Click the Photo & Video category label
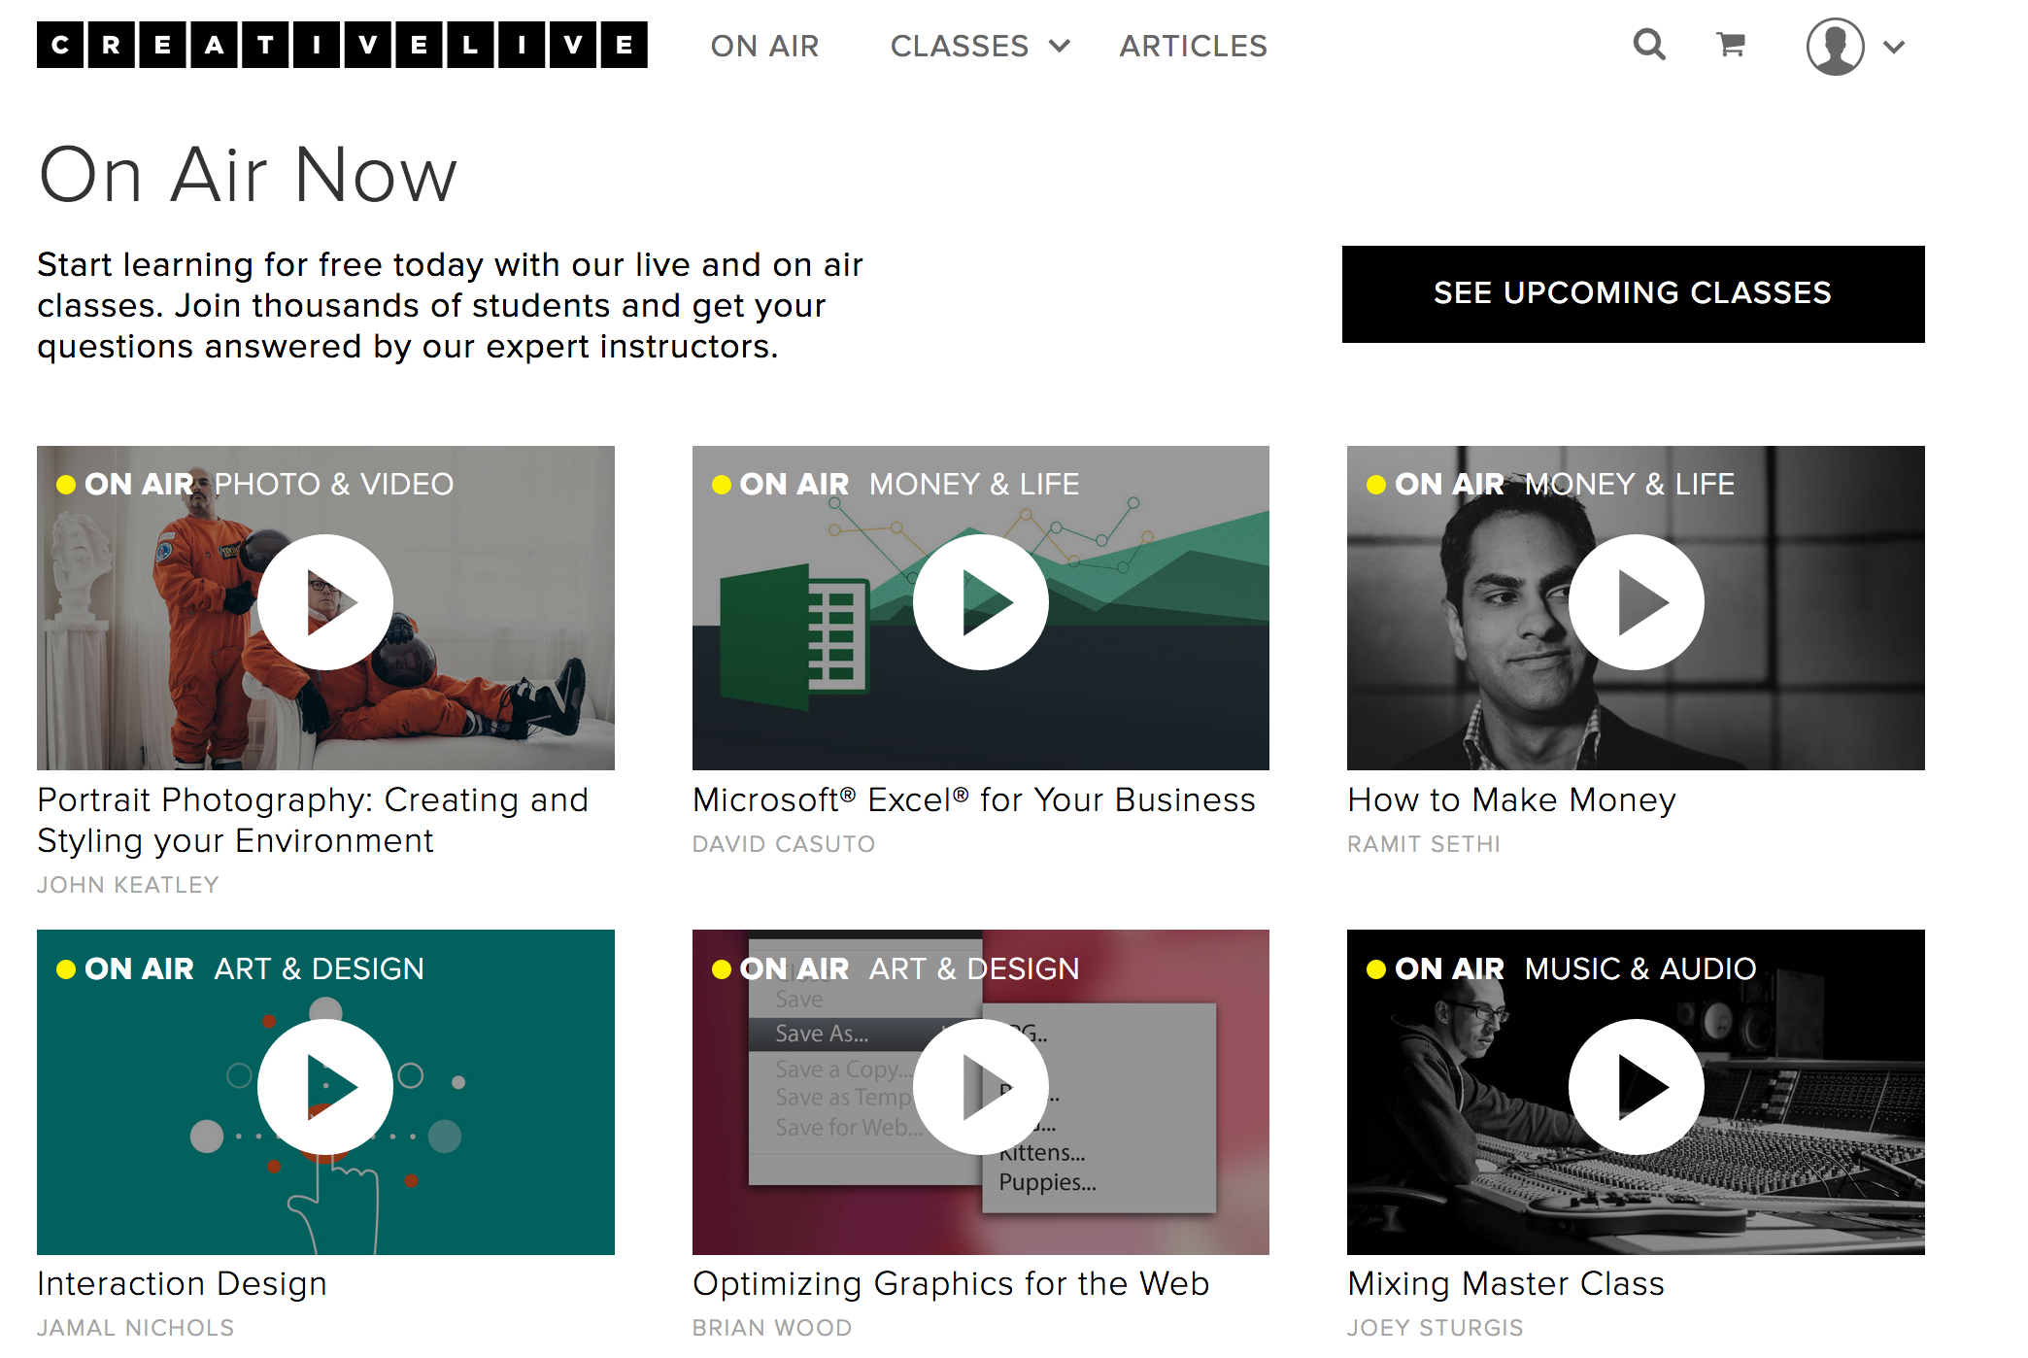 click(333, 484)
